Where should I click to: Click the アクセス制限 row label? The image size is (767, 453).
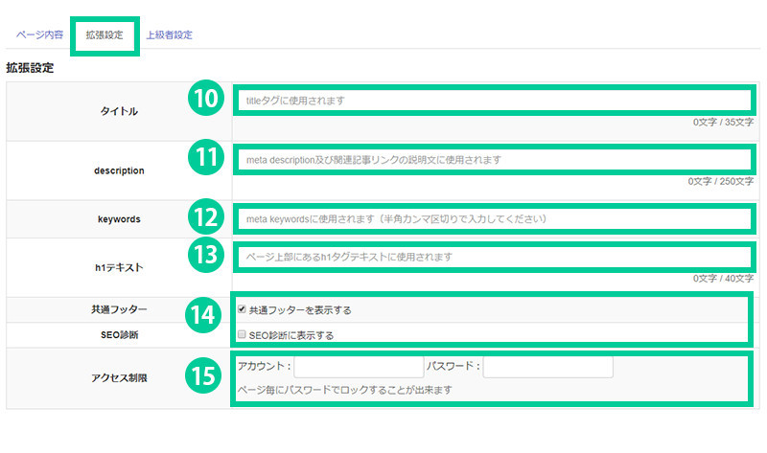pyautogui.click(x=118, y=376)
